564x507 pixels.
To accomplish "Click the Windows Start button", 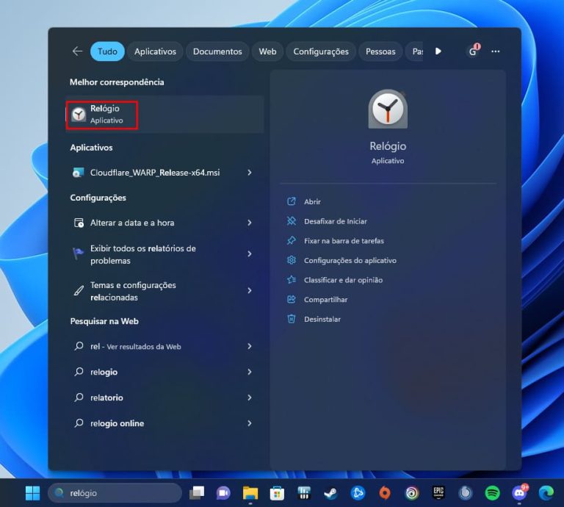I will [33, 493].
